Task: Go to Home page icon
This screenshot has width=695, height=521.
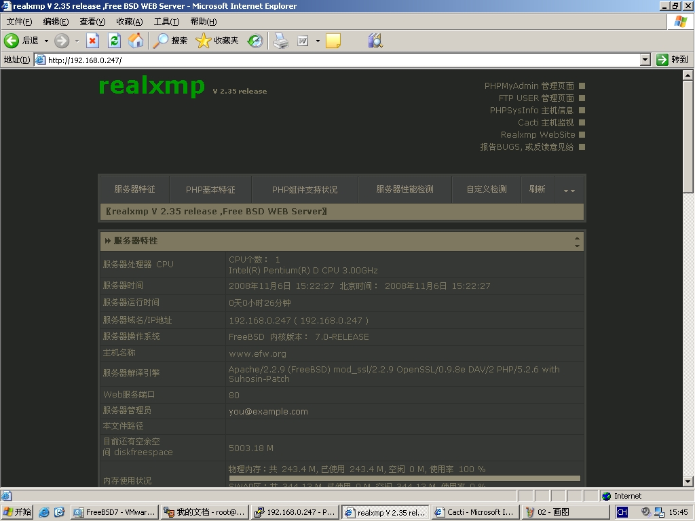Action: pos(136,41)
